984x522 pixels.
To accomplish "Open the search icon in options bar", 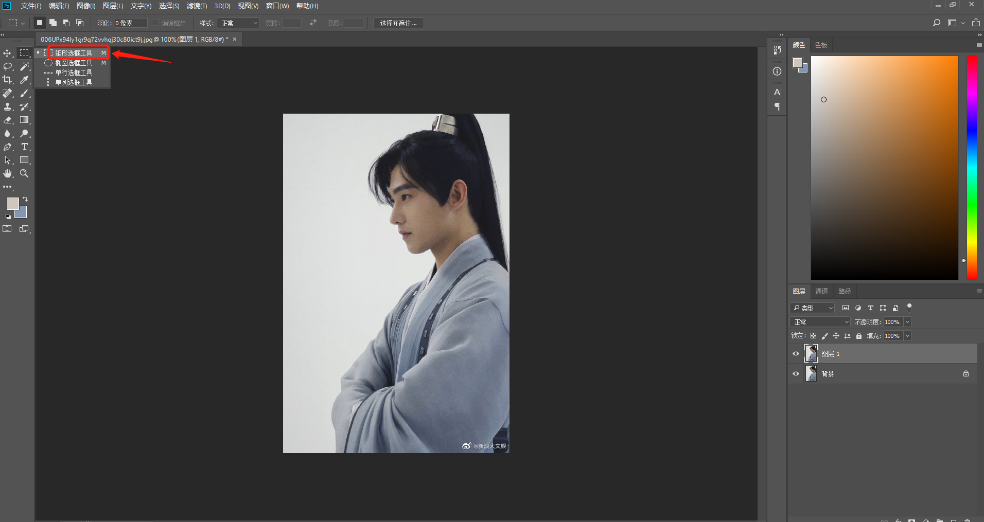I will pyautogui.click(x=937, y=23).
